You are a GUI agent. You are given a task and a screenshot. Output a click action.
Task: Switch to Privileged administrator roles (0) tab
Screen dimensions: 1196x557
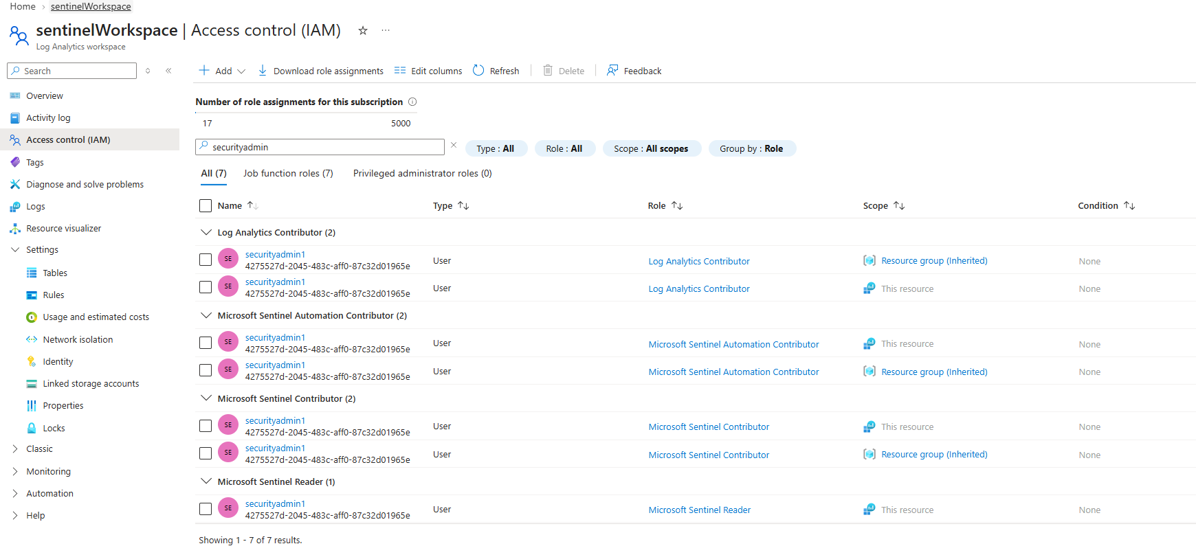[x=423, y=173]
